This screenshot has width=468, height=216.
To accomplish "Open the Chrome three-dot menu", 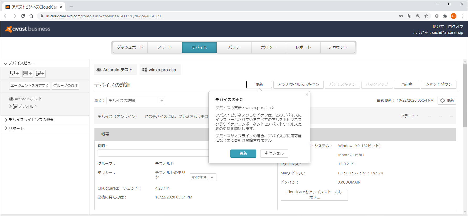I will coord(462,16).
